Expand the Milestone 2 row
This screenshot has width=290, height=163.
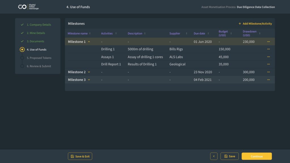(89, 72)
